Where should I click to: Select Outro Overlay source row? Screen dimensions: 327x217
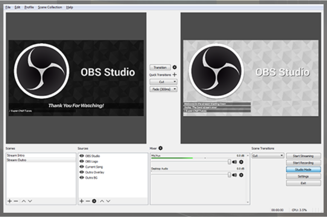[113, 172]
